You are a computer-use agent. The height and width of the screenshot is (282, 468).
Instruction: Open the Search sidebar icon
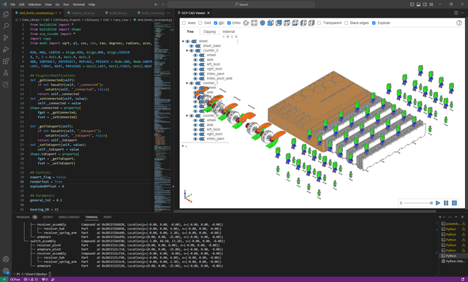pyautogui.click(x=6, y=26)
